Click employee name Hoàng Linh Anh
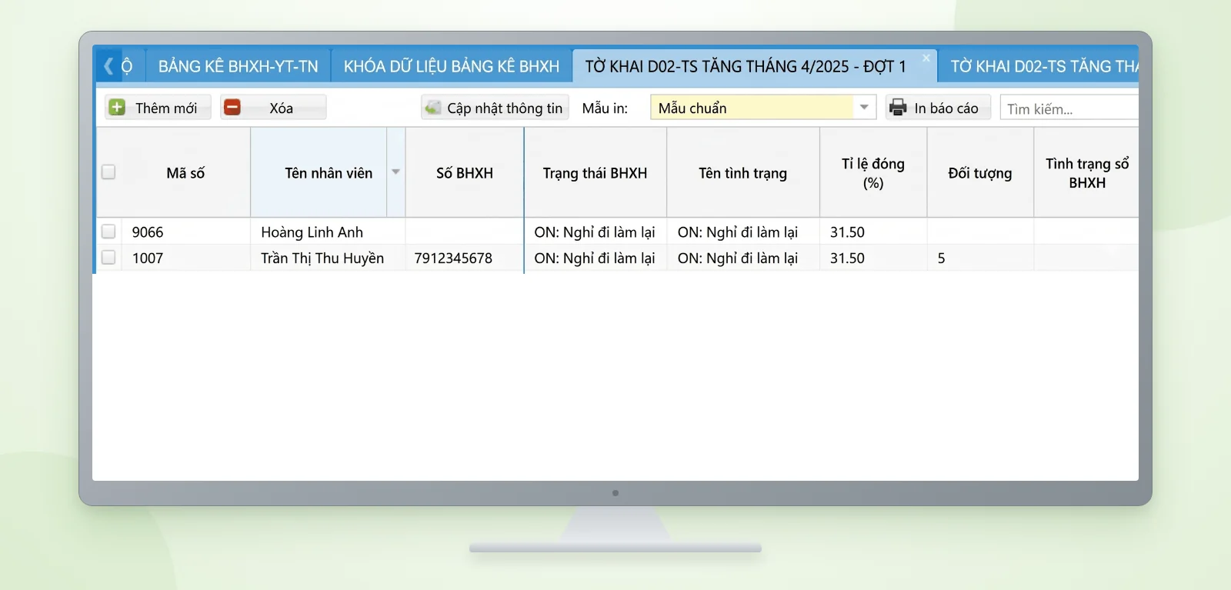 (312, 232)
